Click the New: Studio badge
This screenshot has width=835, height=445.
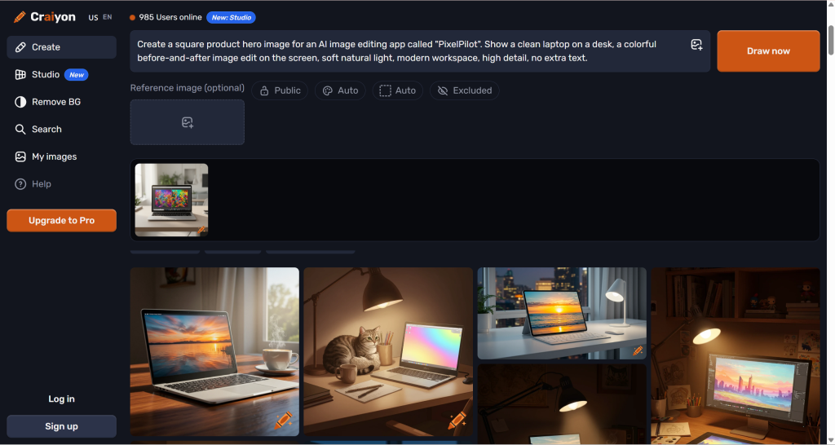tap(231, 18)
